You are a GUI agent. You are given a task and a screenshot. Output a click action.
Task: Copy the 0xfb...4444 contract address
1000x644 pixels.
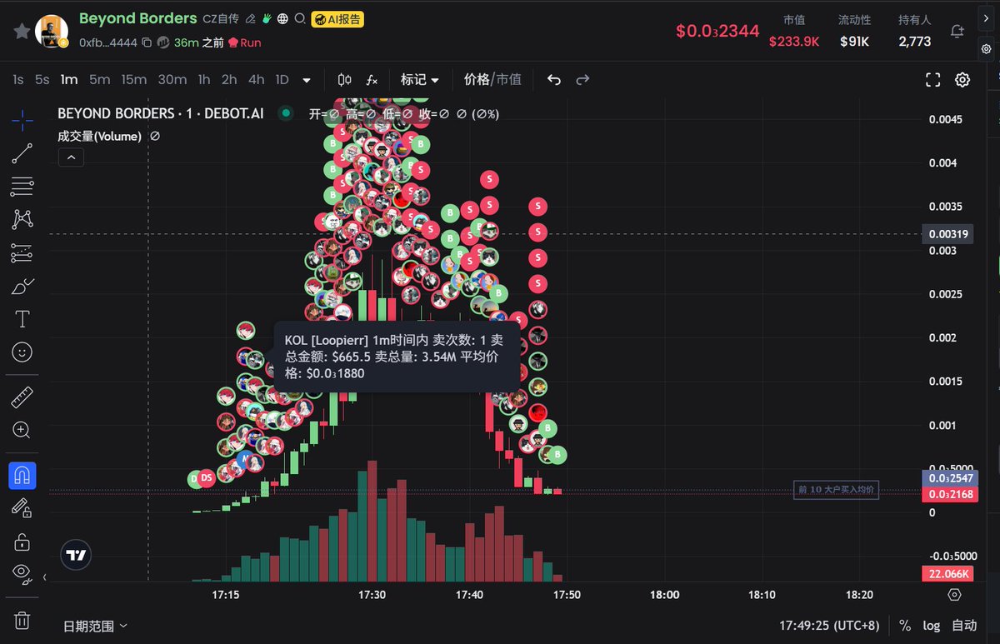click(147, 42)
